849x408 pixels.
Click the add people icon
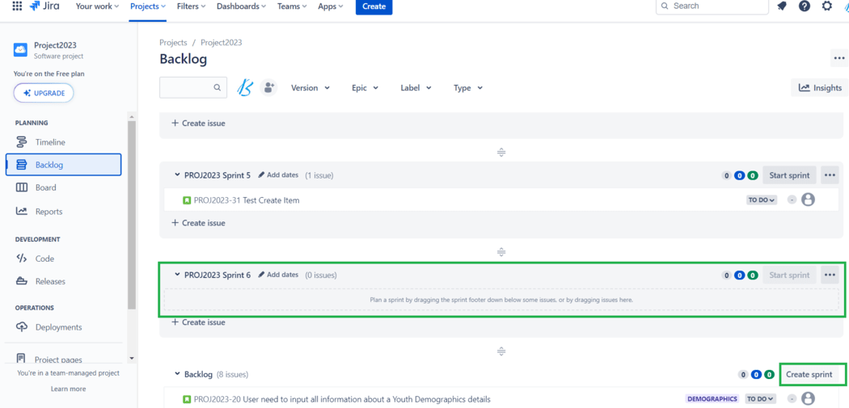click(x=268, y=88)
